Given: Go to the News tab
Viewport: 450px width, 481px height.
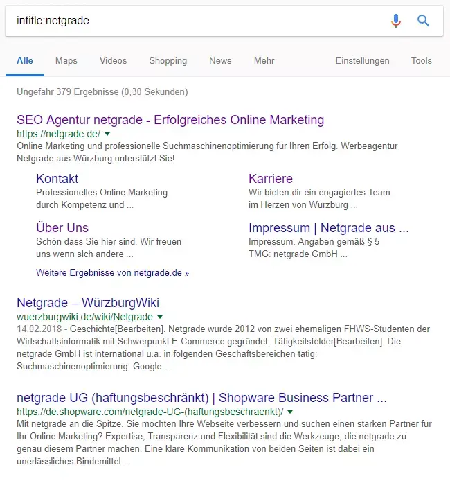Looking at the screenshot, I should (220, 61).
